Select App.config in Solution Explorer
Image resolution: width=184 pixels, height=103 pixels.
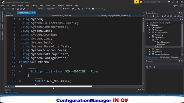point(159,35)
